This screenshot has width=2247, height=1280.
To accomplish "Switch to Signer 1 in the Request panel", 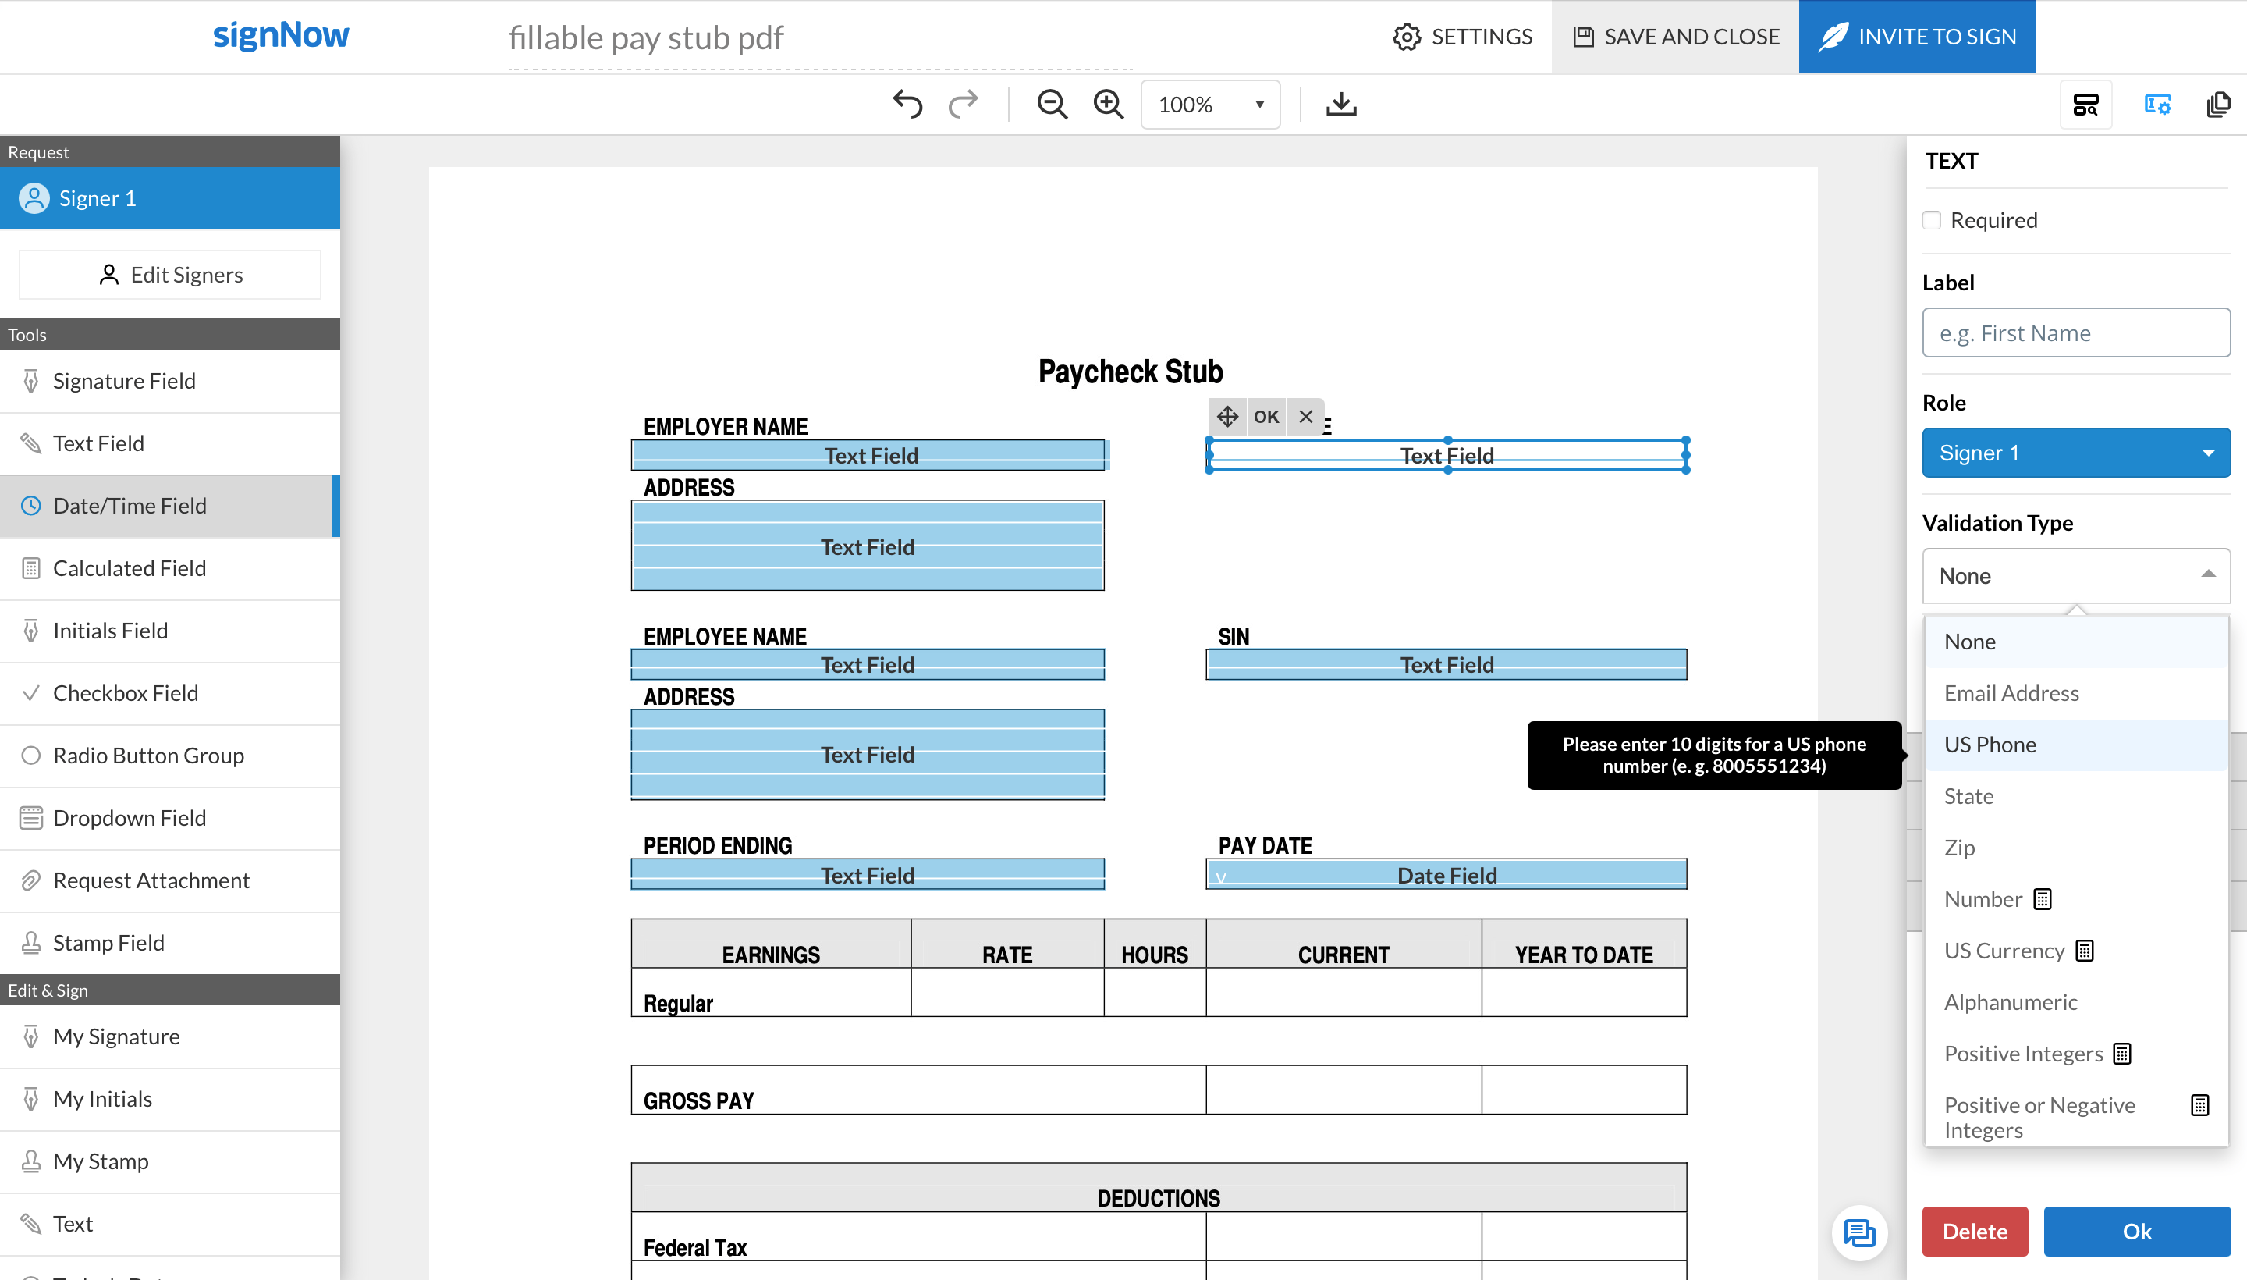I will pos(98,197).
